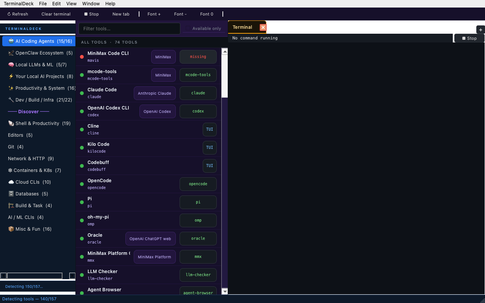Focus the Filter tools search field
This screenshot has height=303, width=485.
pyautogui.click(x=129, y=28)
